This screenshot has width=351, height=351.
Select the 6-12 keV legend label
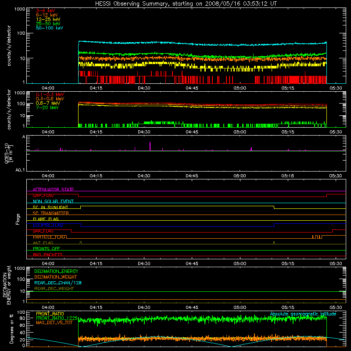coord(47,15)
